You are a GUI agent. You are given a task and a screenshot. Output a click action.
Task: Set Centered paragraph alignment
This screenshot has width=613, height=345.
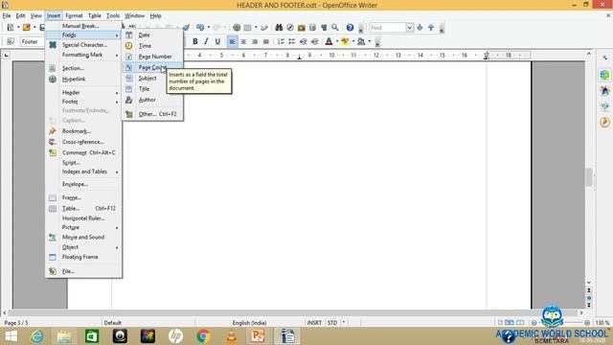243,41
